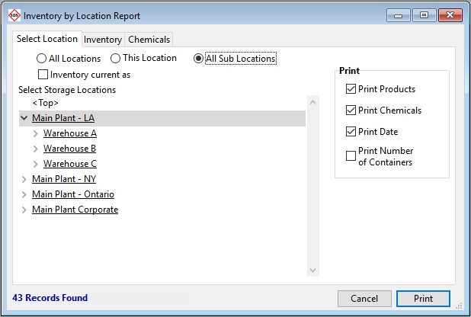
Task: Enable the Inventory current as checkbox
Action: [x=43, y=75]
